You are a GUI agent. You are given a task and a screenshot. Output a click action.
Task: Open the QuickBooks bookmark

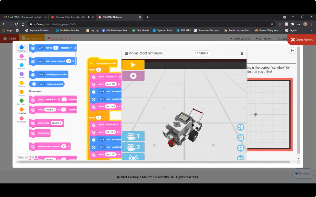pos(141,30)
